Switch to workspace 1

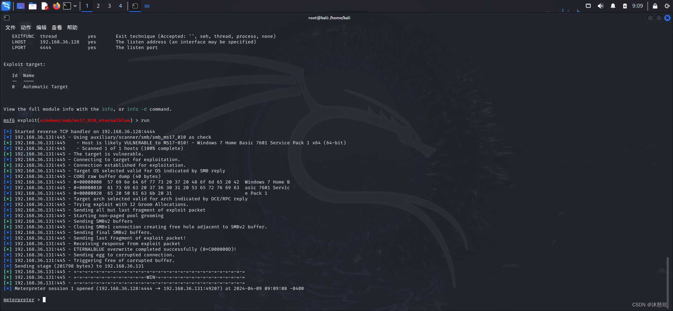pos(87,6)
